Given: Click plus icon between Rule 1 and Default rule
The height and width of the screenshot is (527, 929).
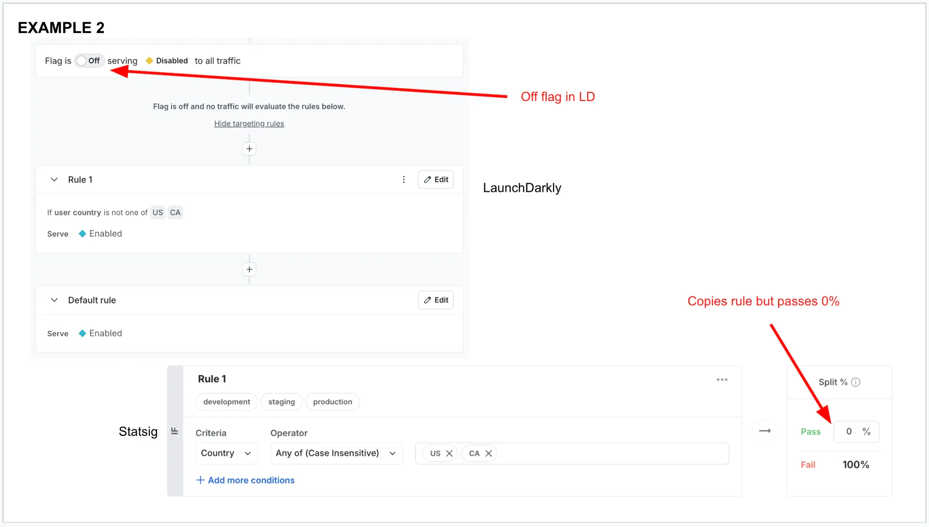Looking at the screenshot, I should point(249,269).
